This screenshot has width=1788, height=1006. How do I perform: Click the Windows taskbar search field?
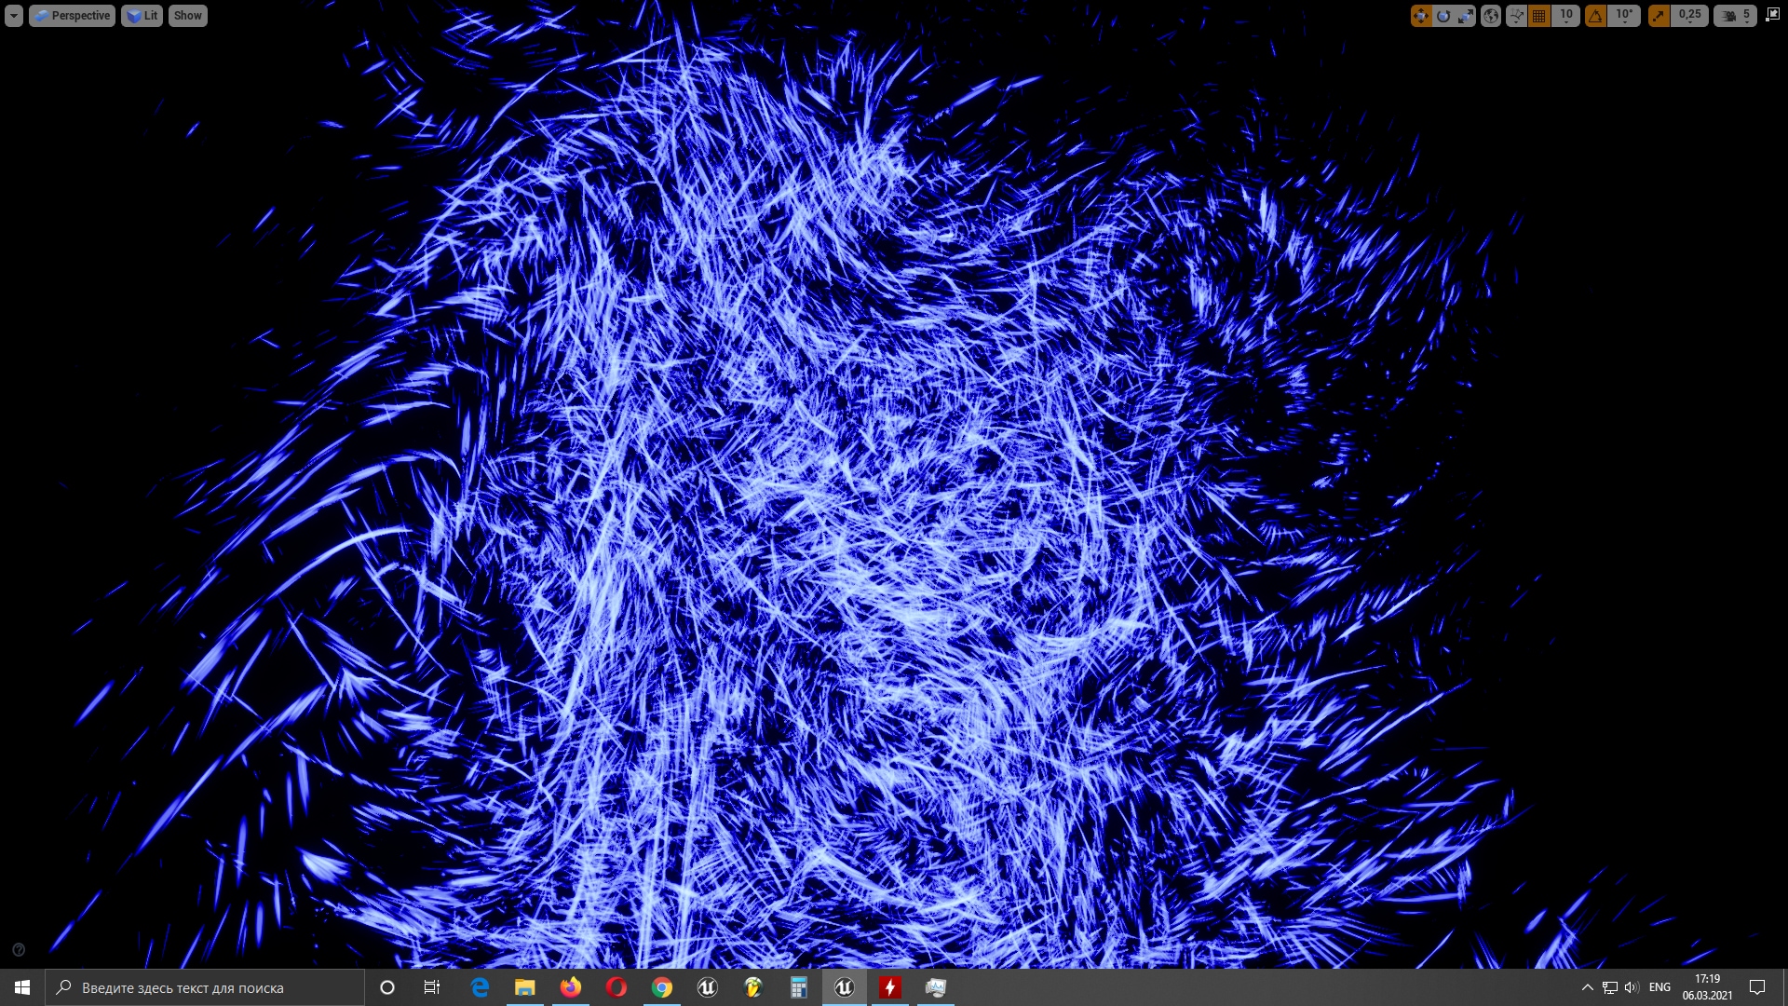[x=205, y=987]
